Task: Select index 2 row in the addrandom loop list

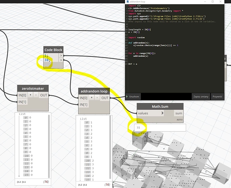Action: pyautogui.click(x=88, y=130)
